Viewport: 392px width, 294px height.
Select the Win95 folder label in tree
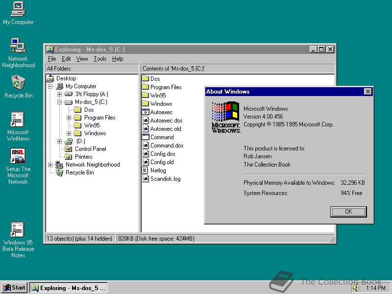[92, 125]
